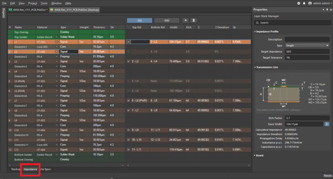Delete the impedance profile with trash icon
Screen dimensions: 333x179
[193, 20]
